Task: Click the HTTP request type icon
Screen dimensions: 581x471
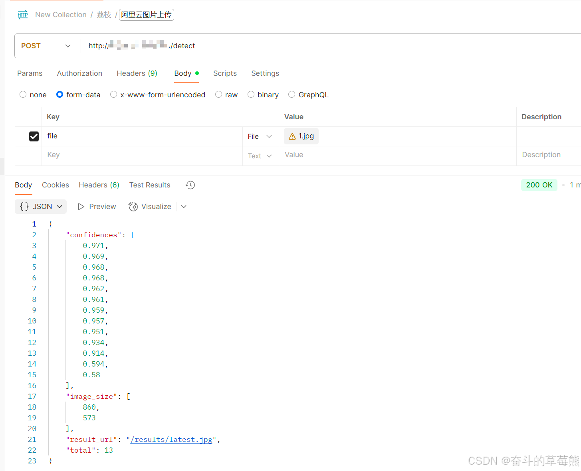Action: pyautogui.click(x=22, y=14)
